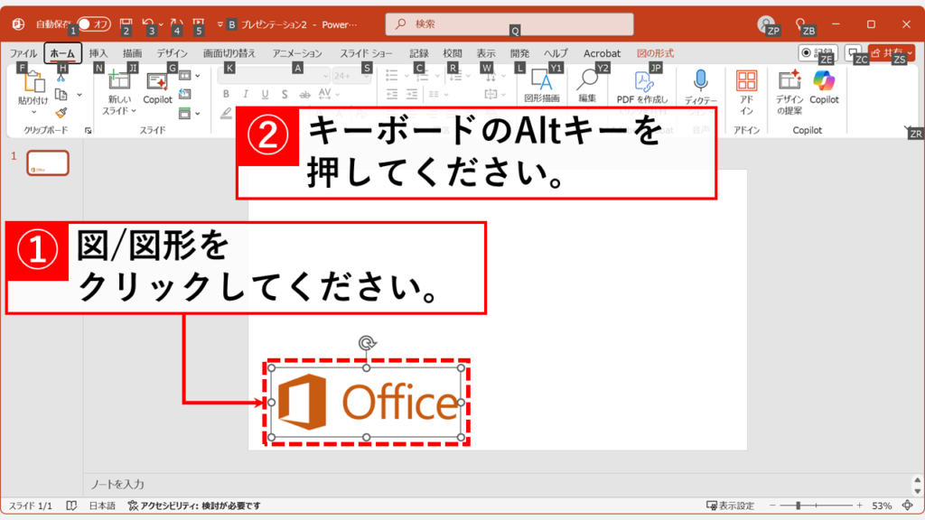Toggle the AutoSave switch
925x520 pixels.
94,24
